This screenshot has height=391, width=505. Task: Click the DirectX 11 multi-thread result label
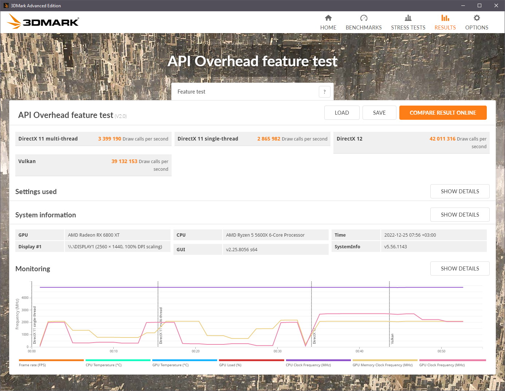[x=48, y=139]
